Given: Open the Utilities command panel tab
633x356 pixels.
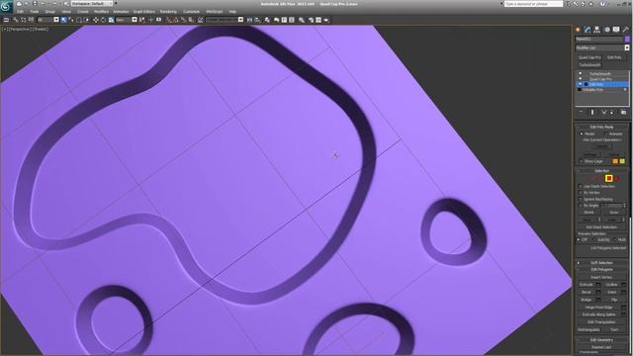Looking at the screenshot, I should point(626,30).
